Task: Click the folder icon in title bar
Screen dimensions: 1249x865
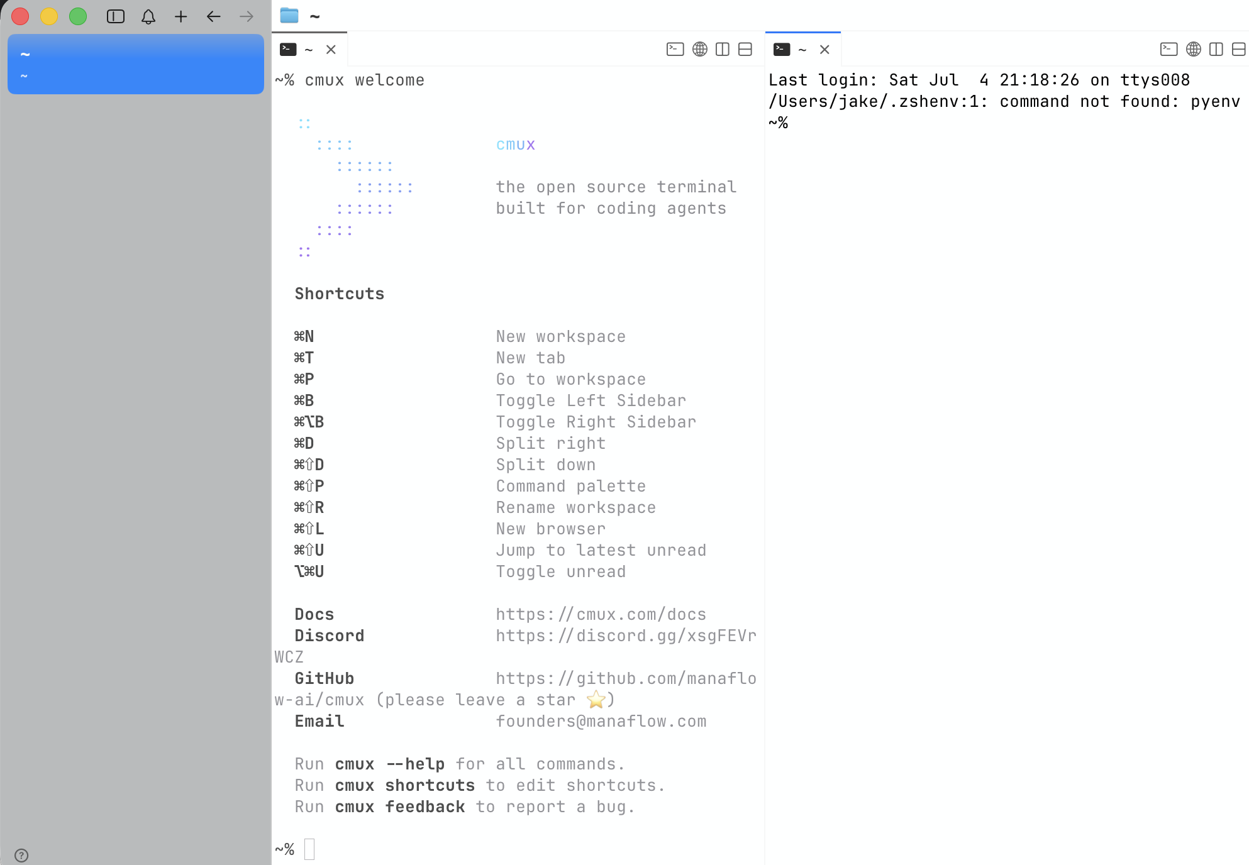Action: [x=289, y=16]
